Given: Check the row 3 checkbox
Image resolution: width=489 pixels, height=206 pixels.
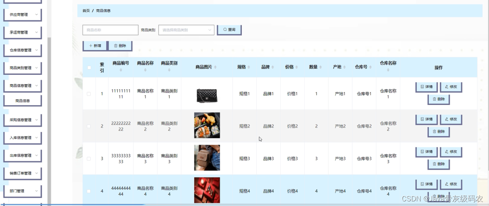Looking at the screenshot, I should click(x=89, y=159).
